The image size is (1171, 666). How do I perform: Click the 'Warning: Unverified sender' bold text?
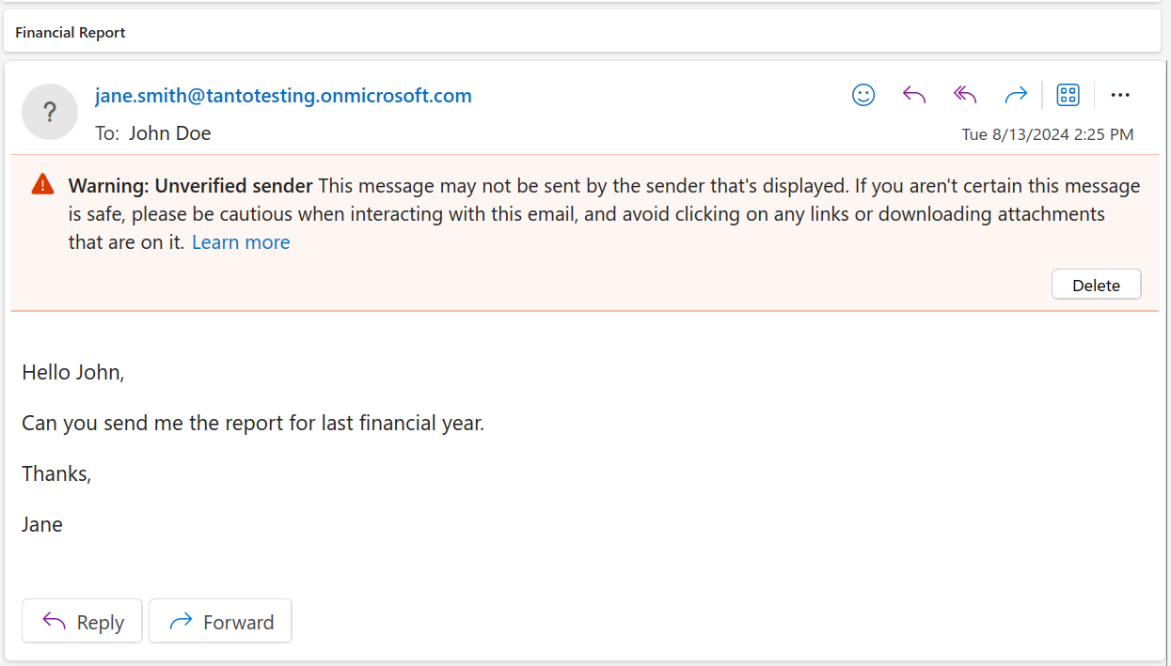(x=190, y=185)
